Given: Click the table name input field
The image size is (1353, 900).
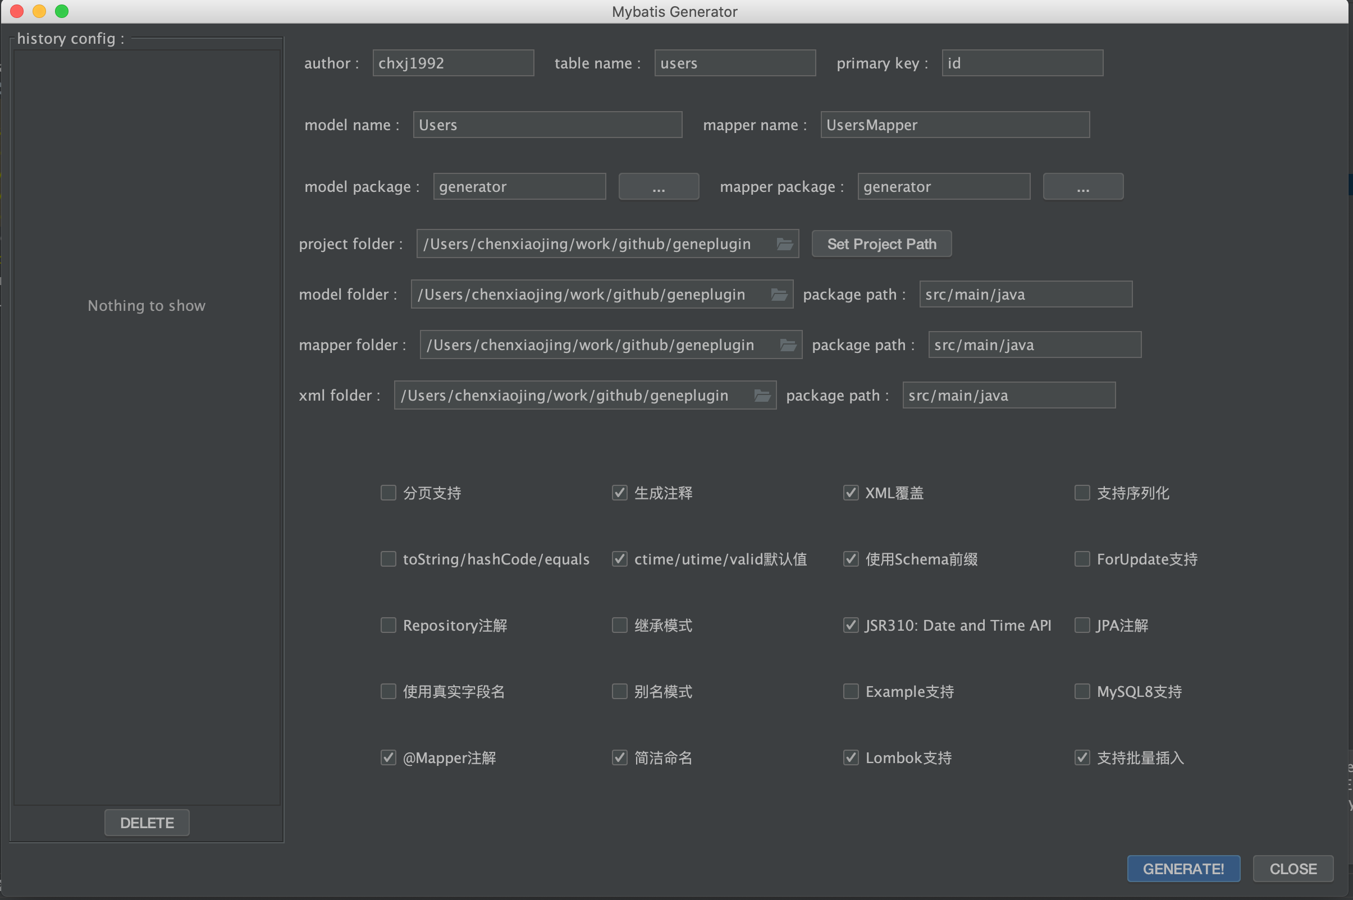Looking at the screenshot, I should (734, 63).
